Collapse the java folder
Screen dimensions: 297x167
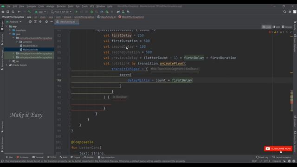point(10,34)
